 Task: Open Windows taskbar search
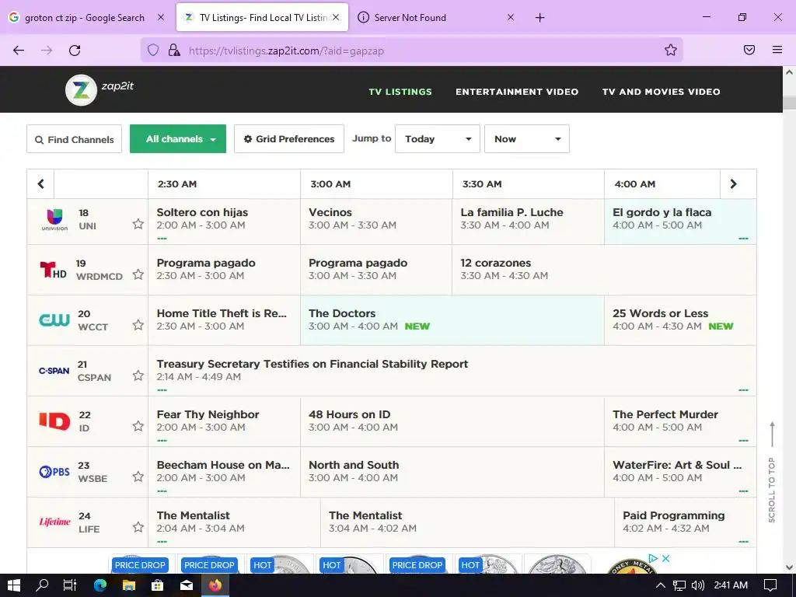42,585
